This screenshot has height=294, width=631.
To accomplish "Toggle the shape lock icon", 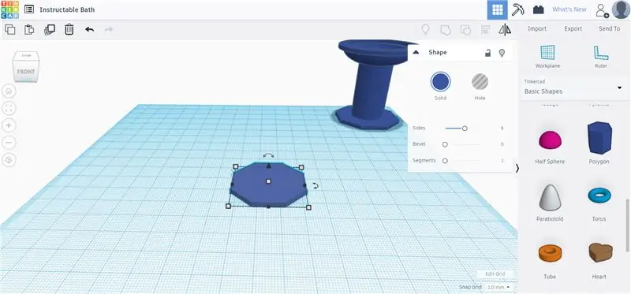I will [487, 53].
